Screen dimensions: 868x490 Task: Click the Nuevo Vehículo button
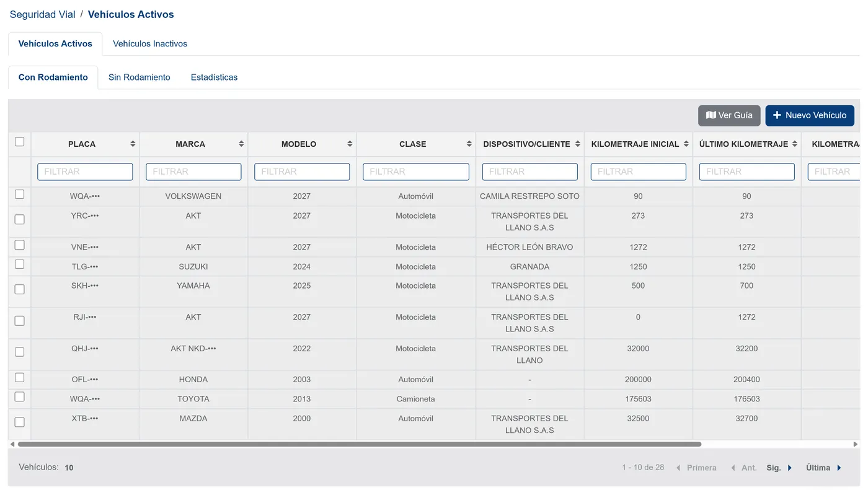tap(810, 115)
